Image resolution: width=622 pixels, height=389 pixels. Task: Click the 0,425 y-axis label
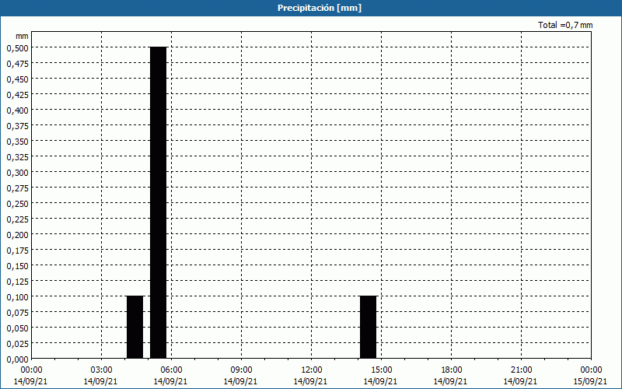tap(17, 94)
